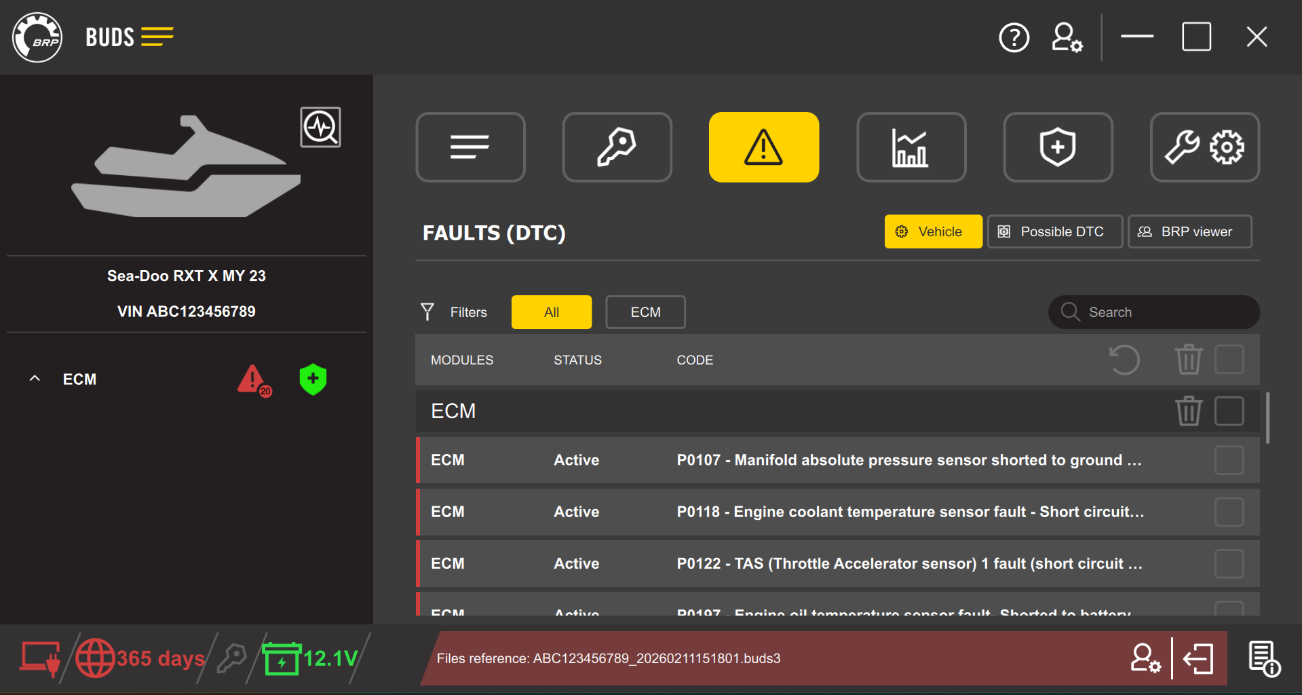The width and height of the screenshot is (1302, 695).
Task: Click the refresh faults icon in header
Action: pos(1124,360)
